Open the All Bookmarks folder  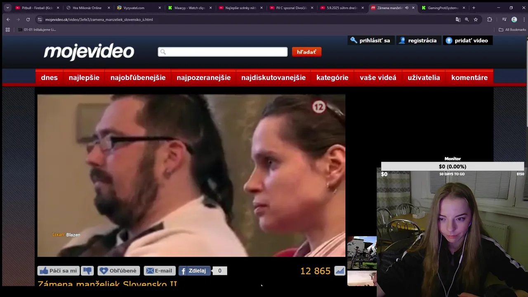512,30
